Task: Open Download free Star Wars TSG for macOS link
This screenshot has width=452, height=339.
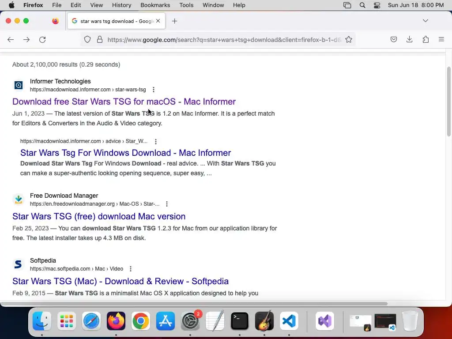Action: tap(124, 102)
